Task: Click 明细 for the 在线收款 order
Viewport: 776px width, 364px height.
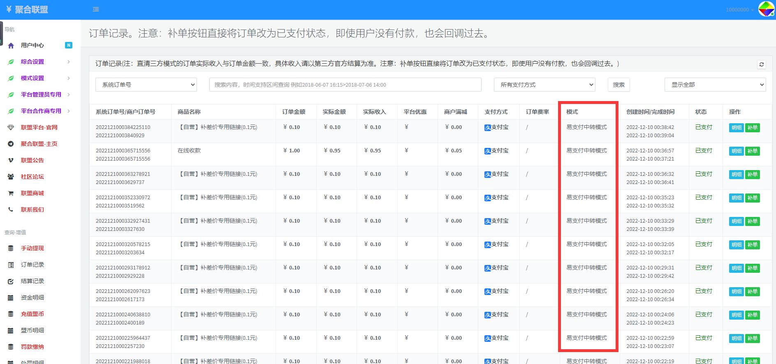Action: point(736,151)
